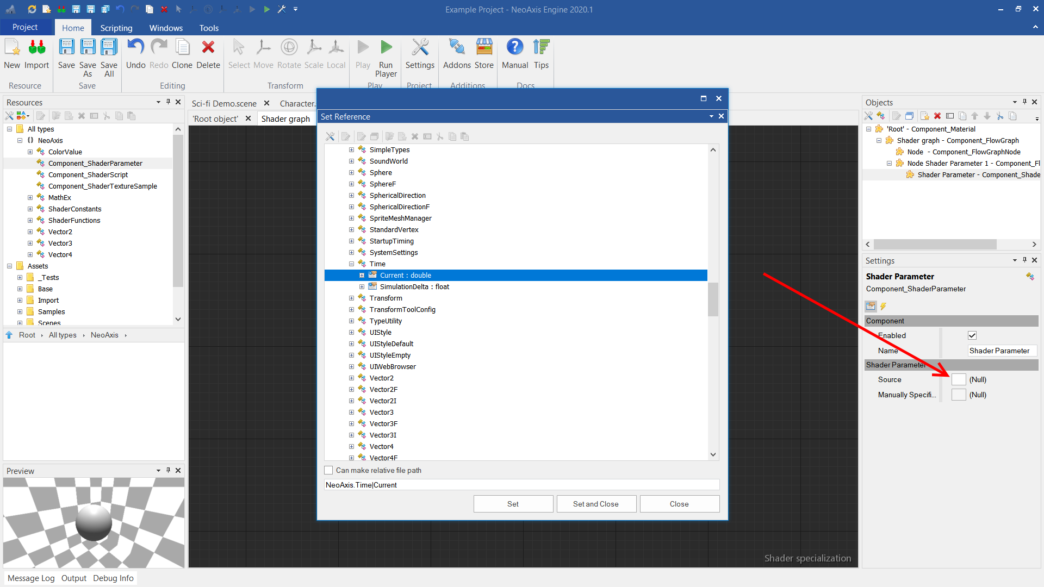This screenshot has width=1044, height=587.
Task: Collapse the Time tree node
Action: click(x=351, y=264)
